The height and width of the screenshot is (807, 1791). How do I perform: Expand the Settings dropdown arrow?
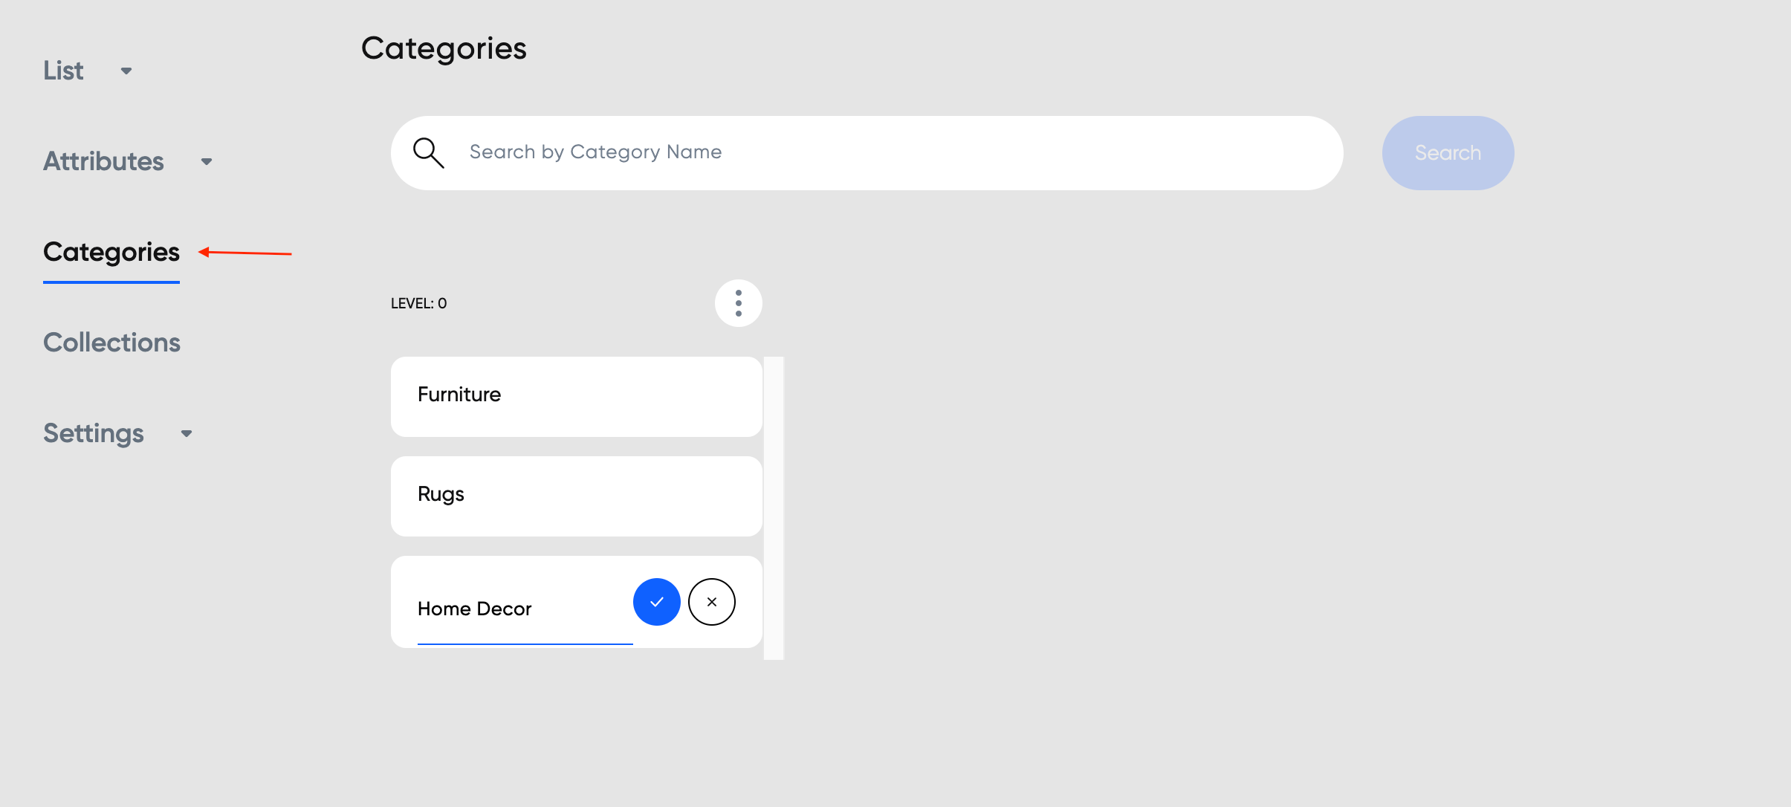(x=187, y=434)
